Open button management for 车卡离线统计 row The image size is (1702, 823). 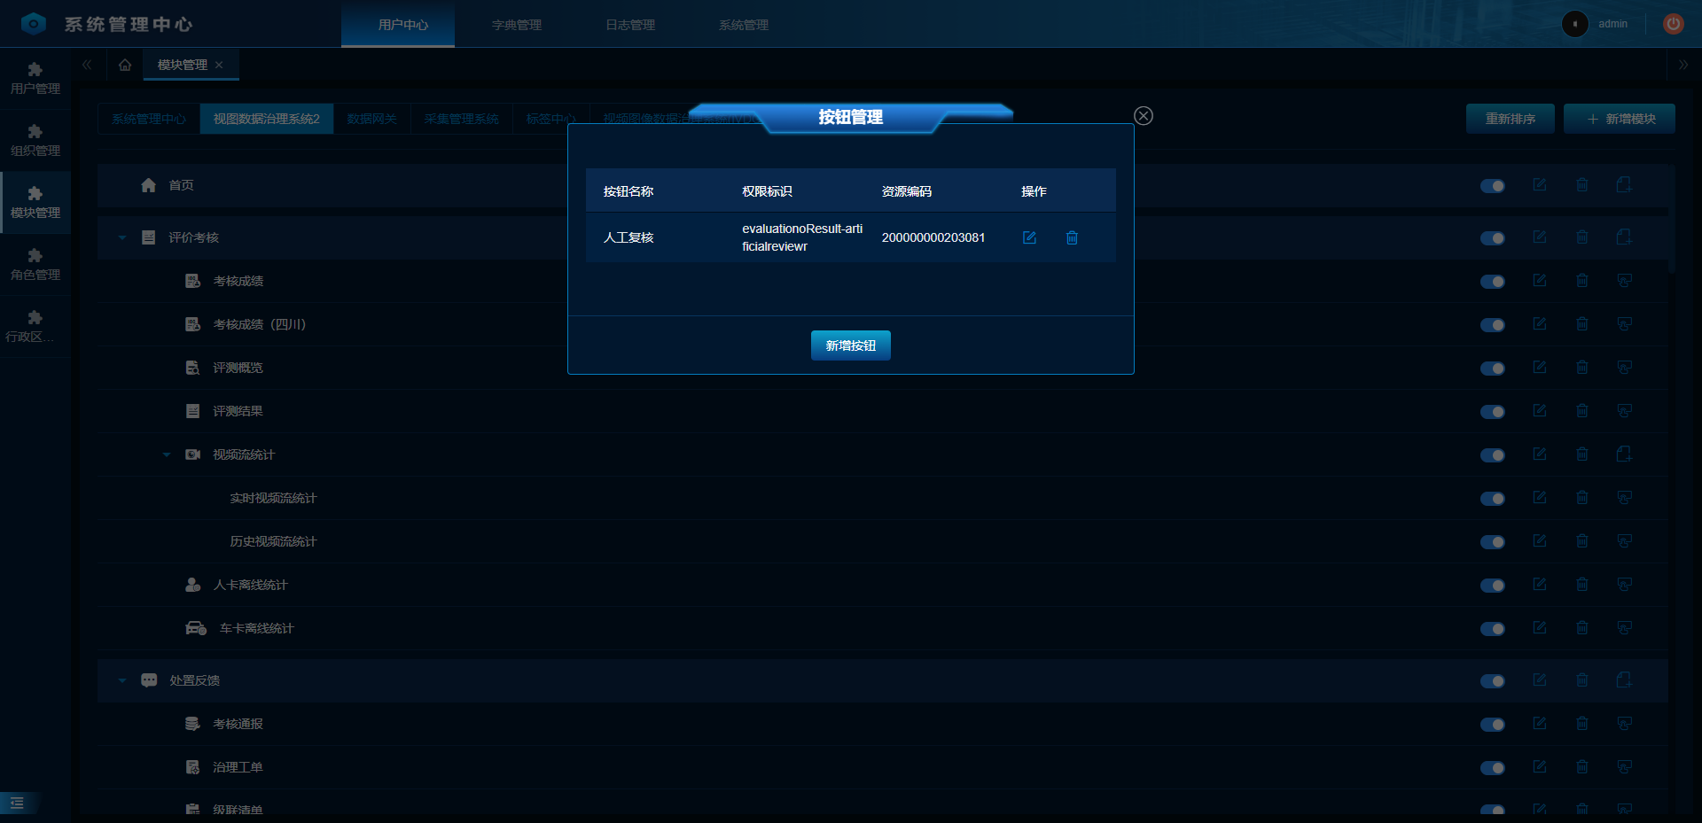click(x=1624, y=628)
